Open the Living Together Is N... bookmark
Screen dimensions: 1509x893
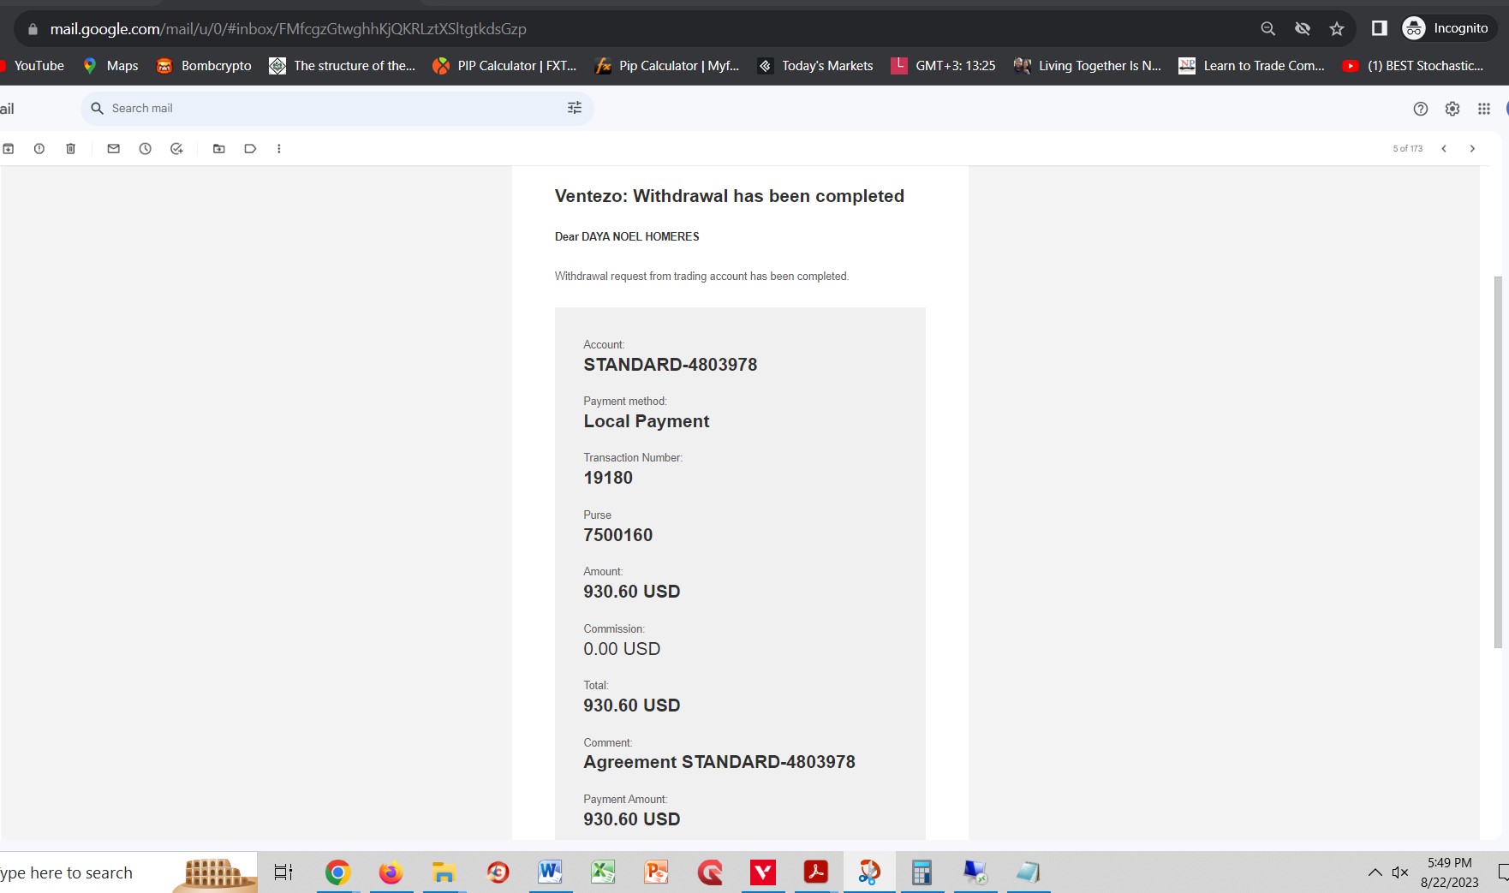pyautogui.click(x=1088, y=66)
